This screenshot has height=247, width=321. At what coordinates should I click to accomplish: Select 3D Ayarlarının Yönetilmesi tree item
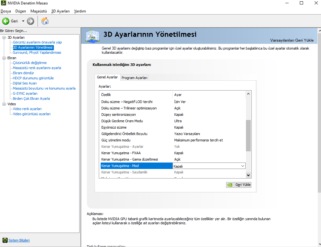coord(33,47)
